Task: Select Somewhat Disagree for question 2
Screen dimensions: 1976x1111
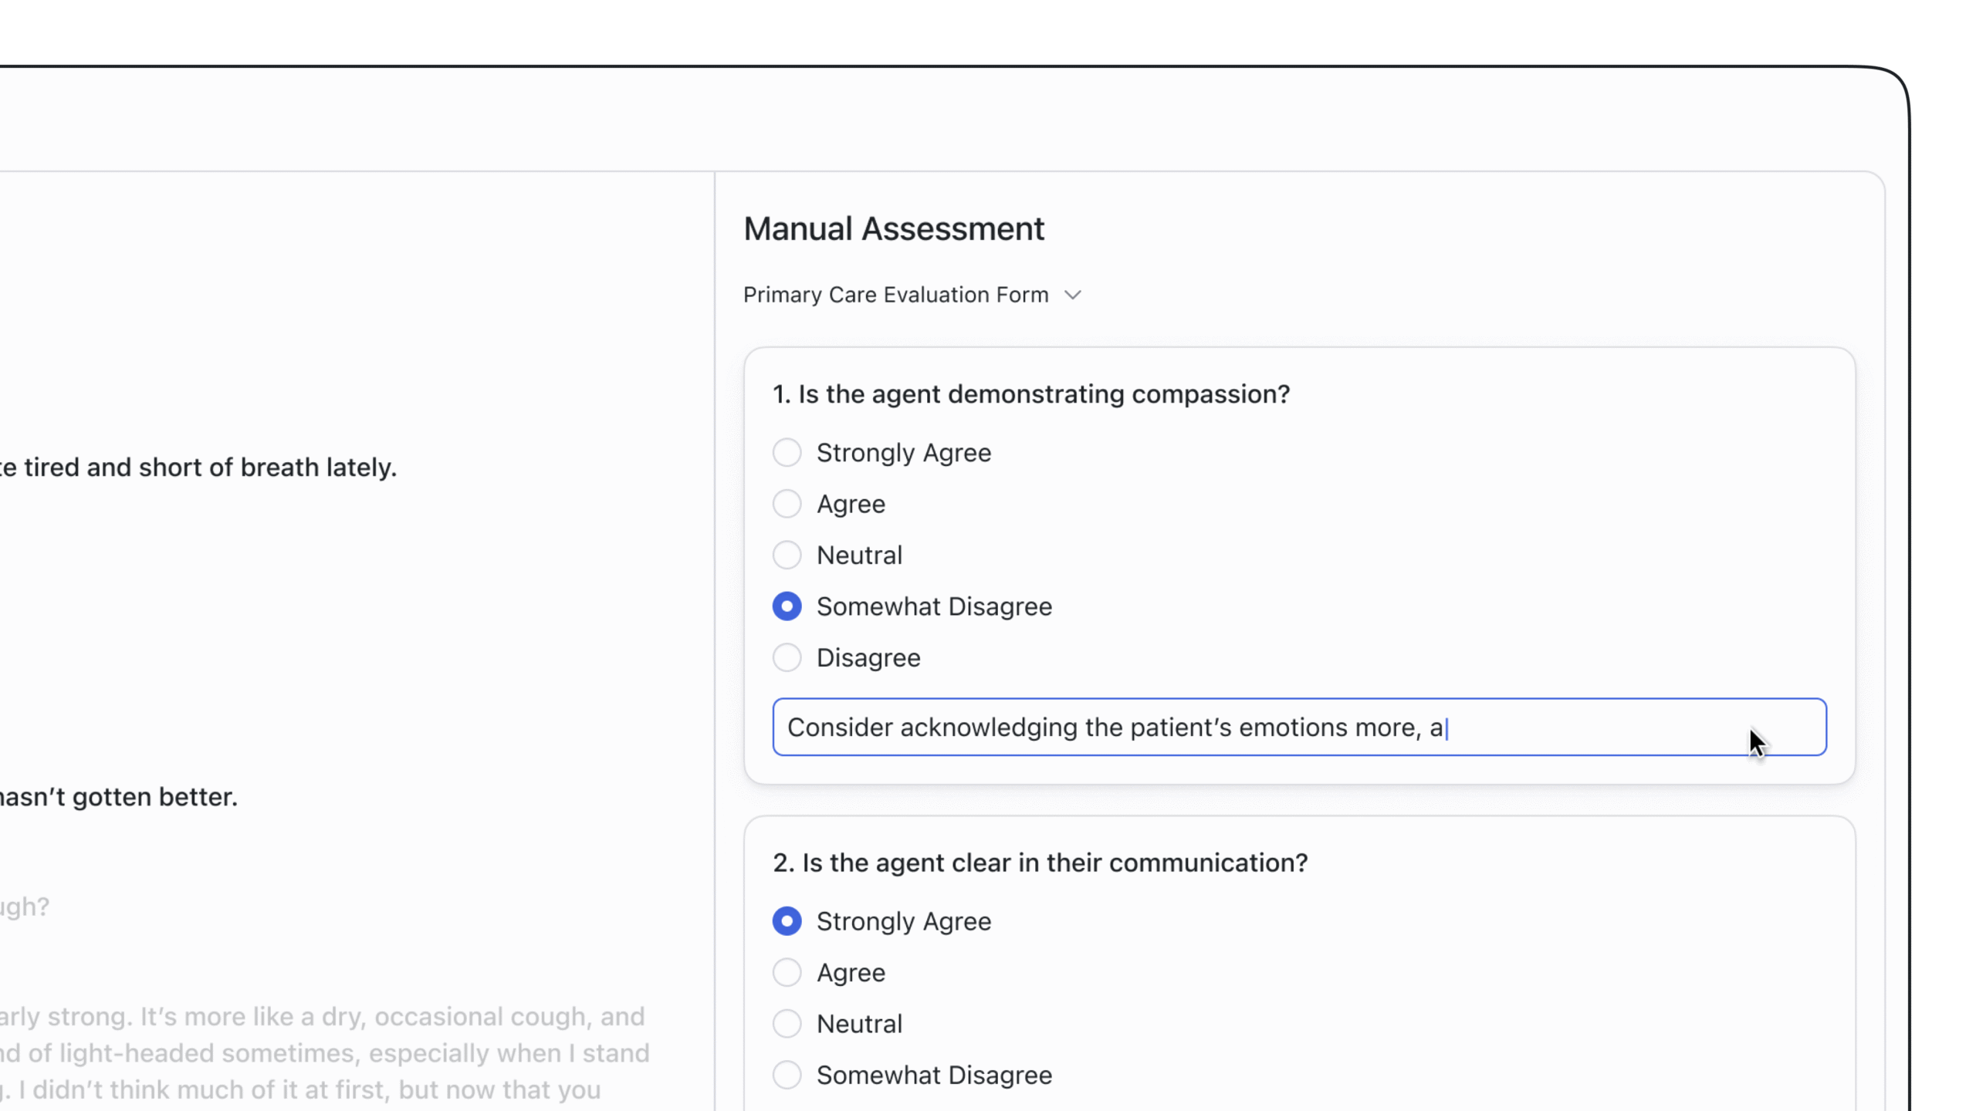Action: [x=787, y=1075]
